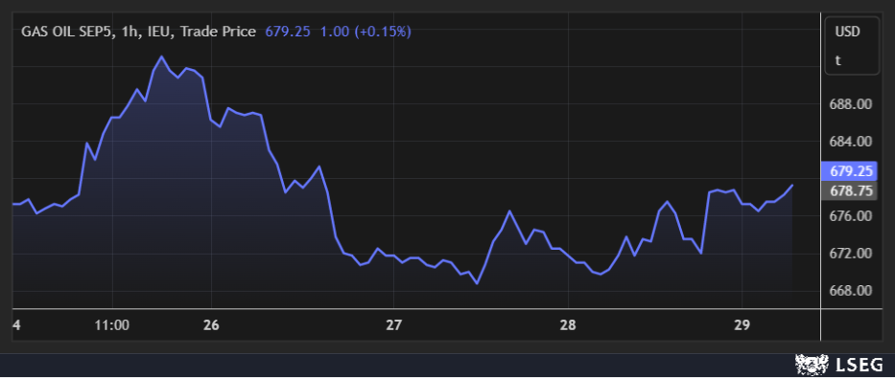Click the 27 date axis label

pos(394,326)
